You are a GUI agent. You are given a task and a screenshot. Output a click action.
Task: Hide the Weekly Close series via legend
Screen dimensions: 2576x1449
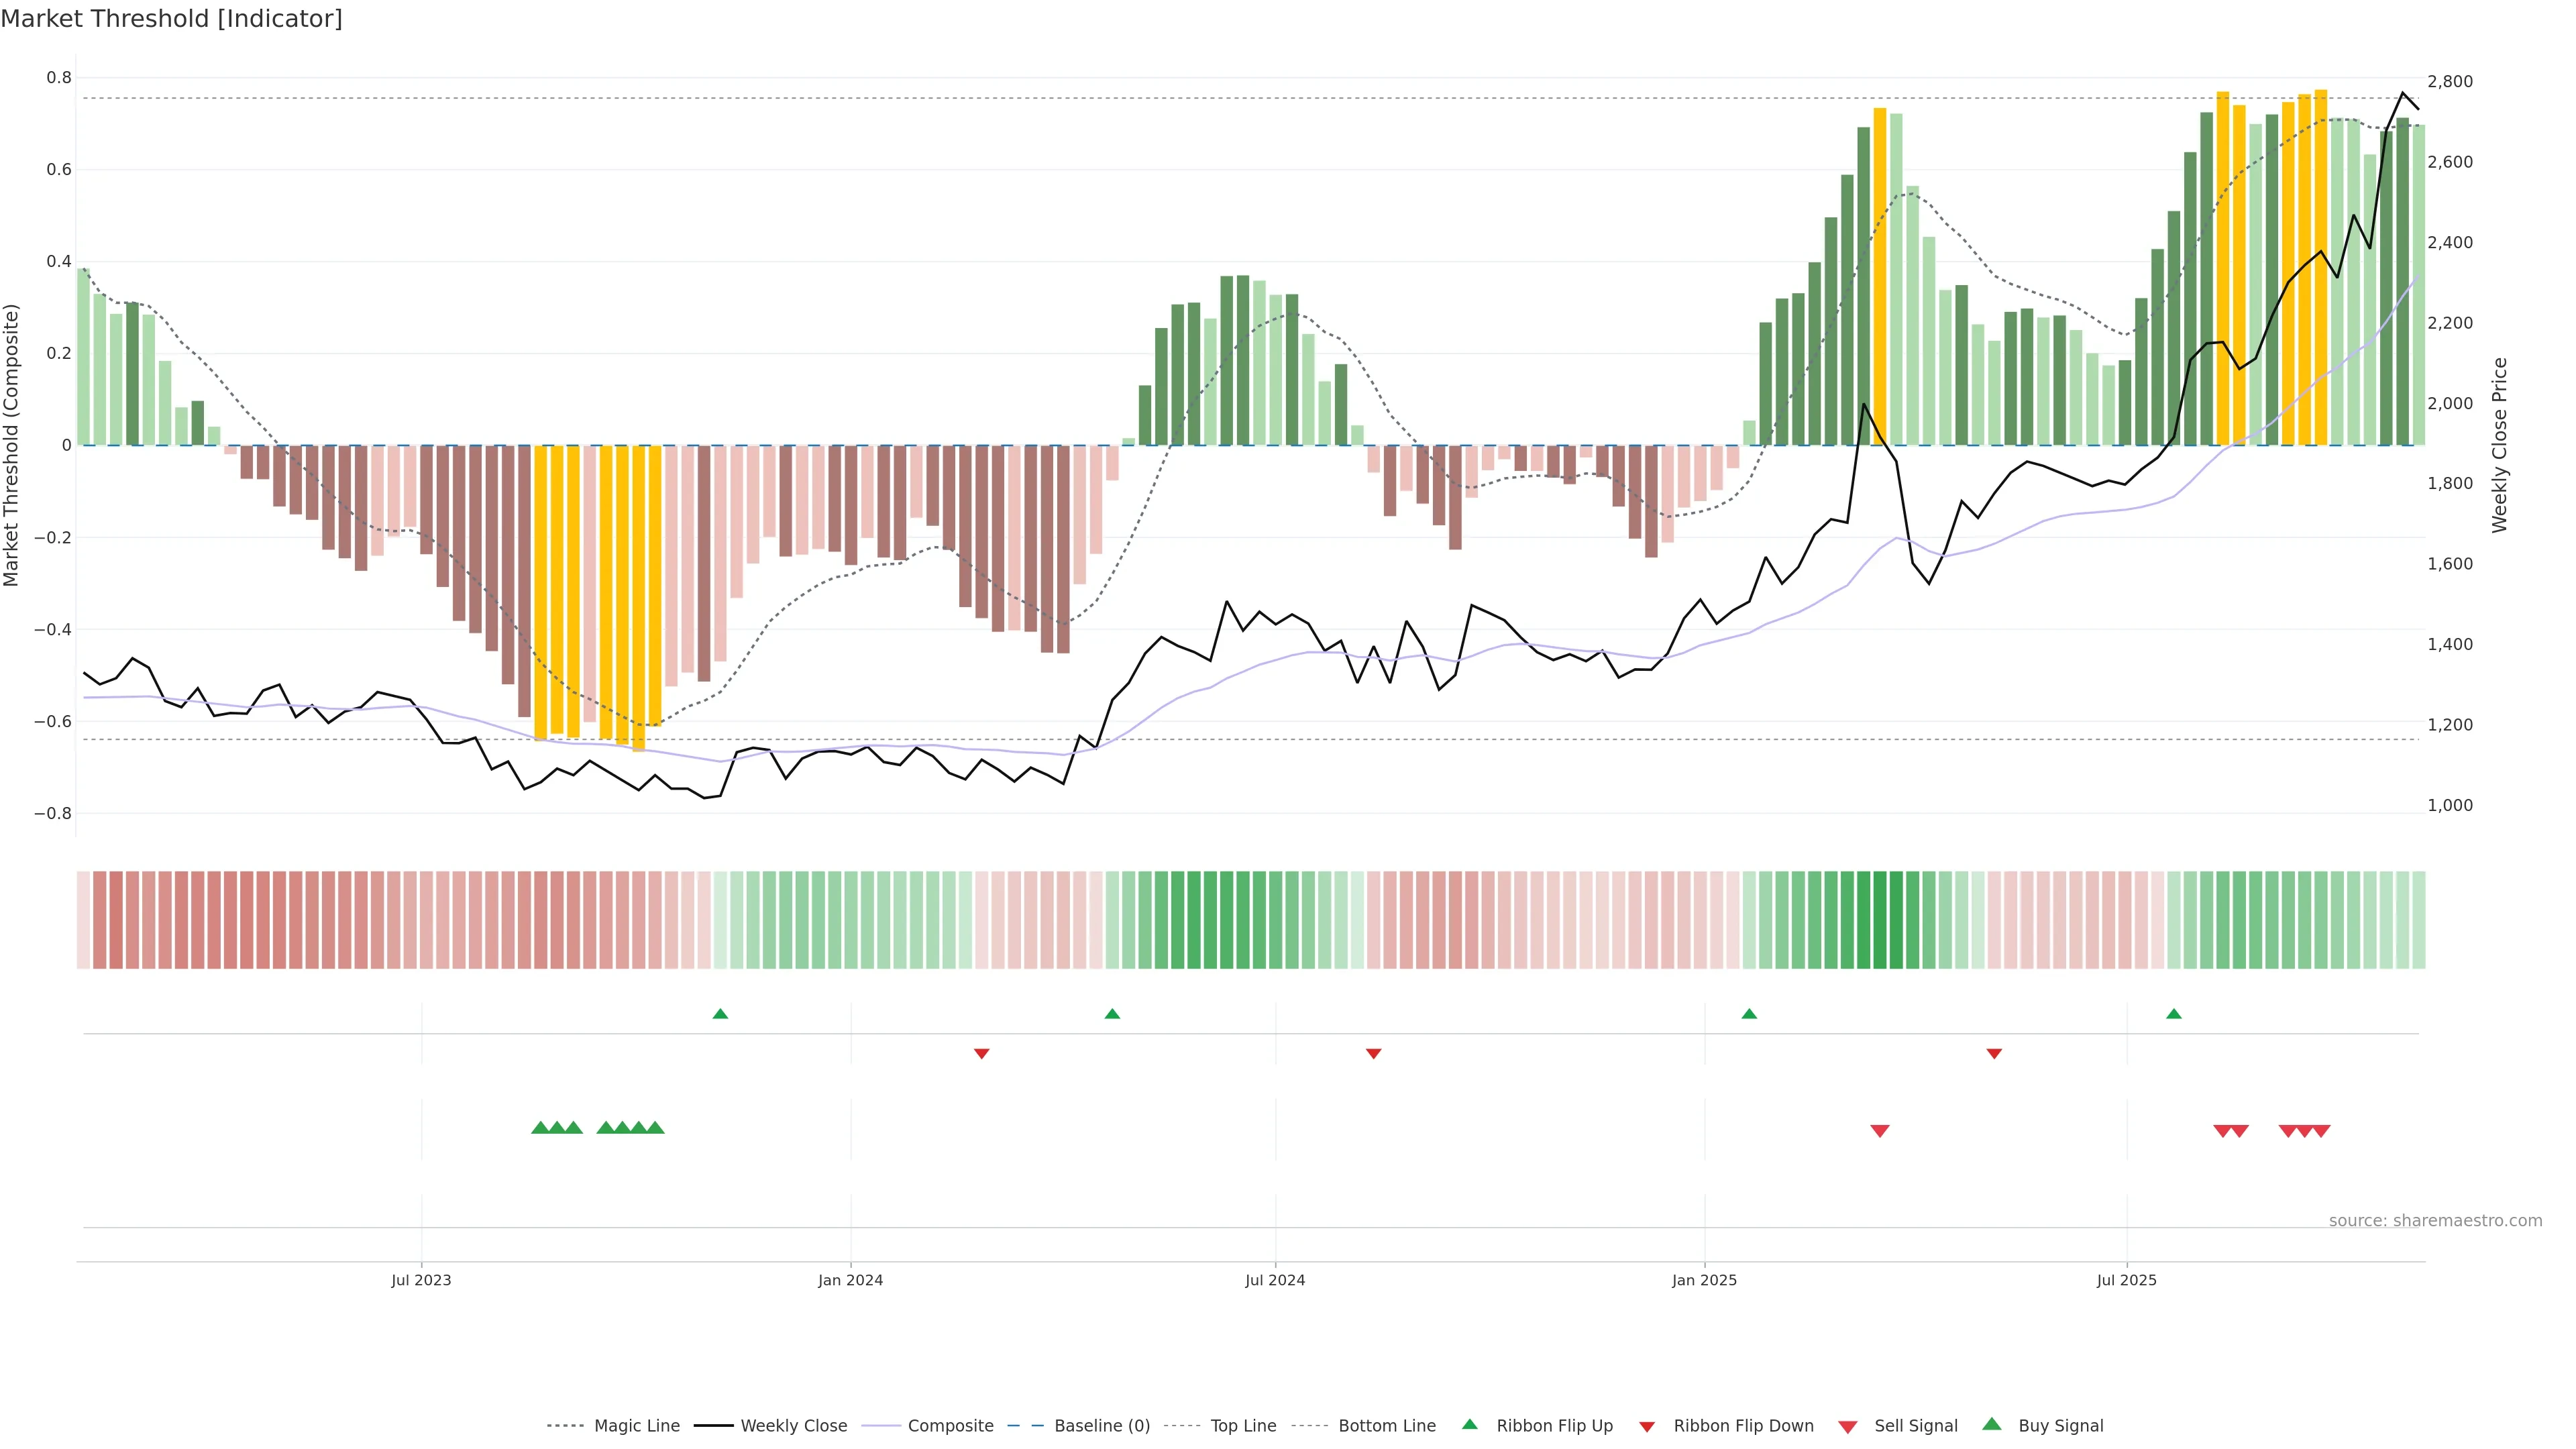(793, 1426)
